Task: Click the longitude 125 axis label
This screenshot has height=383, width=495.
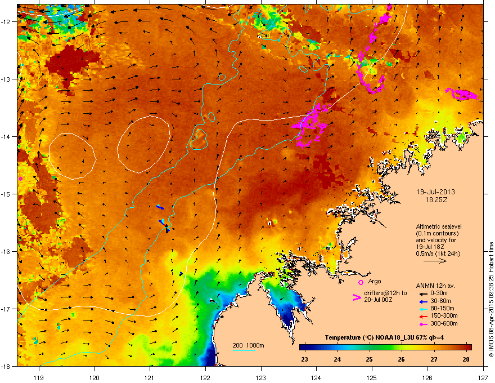Action: point(372,377)
